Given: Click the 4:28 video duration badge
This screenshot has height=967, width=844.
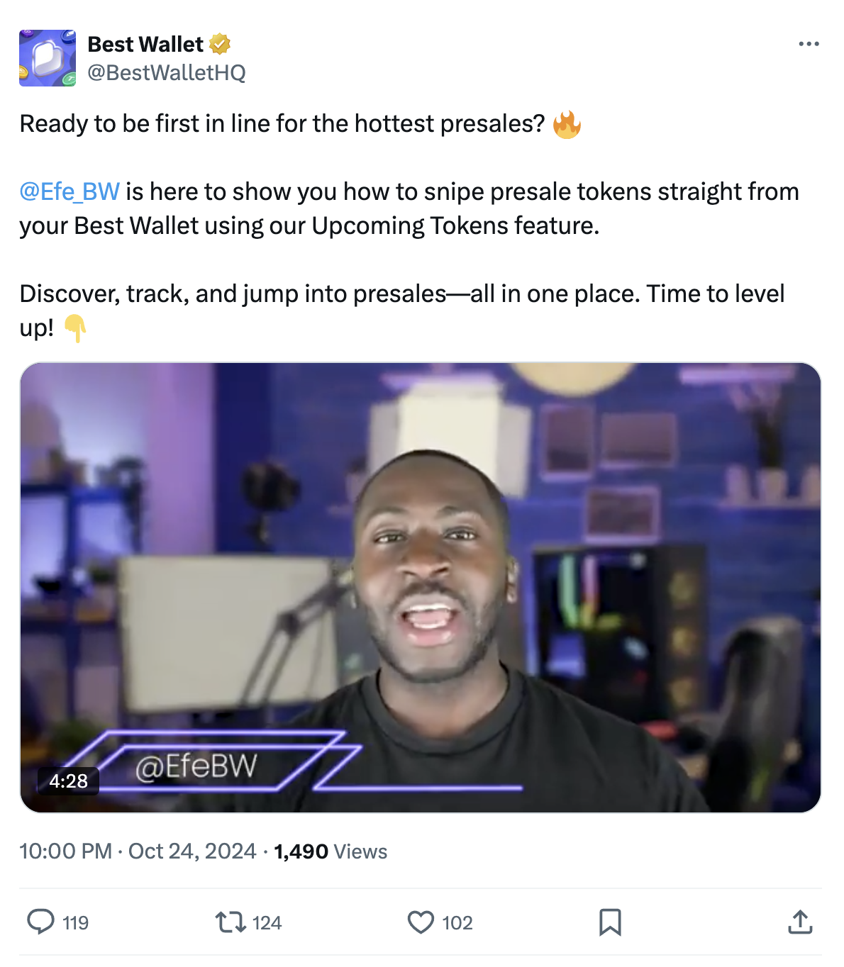Looking at the screenshot, I should [68, 781].
